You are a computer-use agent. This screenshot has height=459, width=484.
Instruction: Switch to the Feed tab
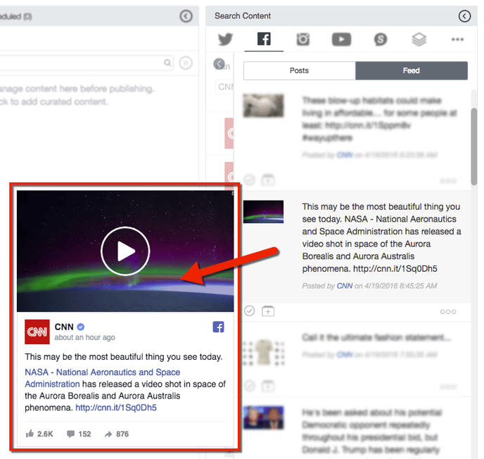click(412, 70)
